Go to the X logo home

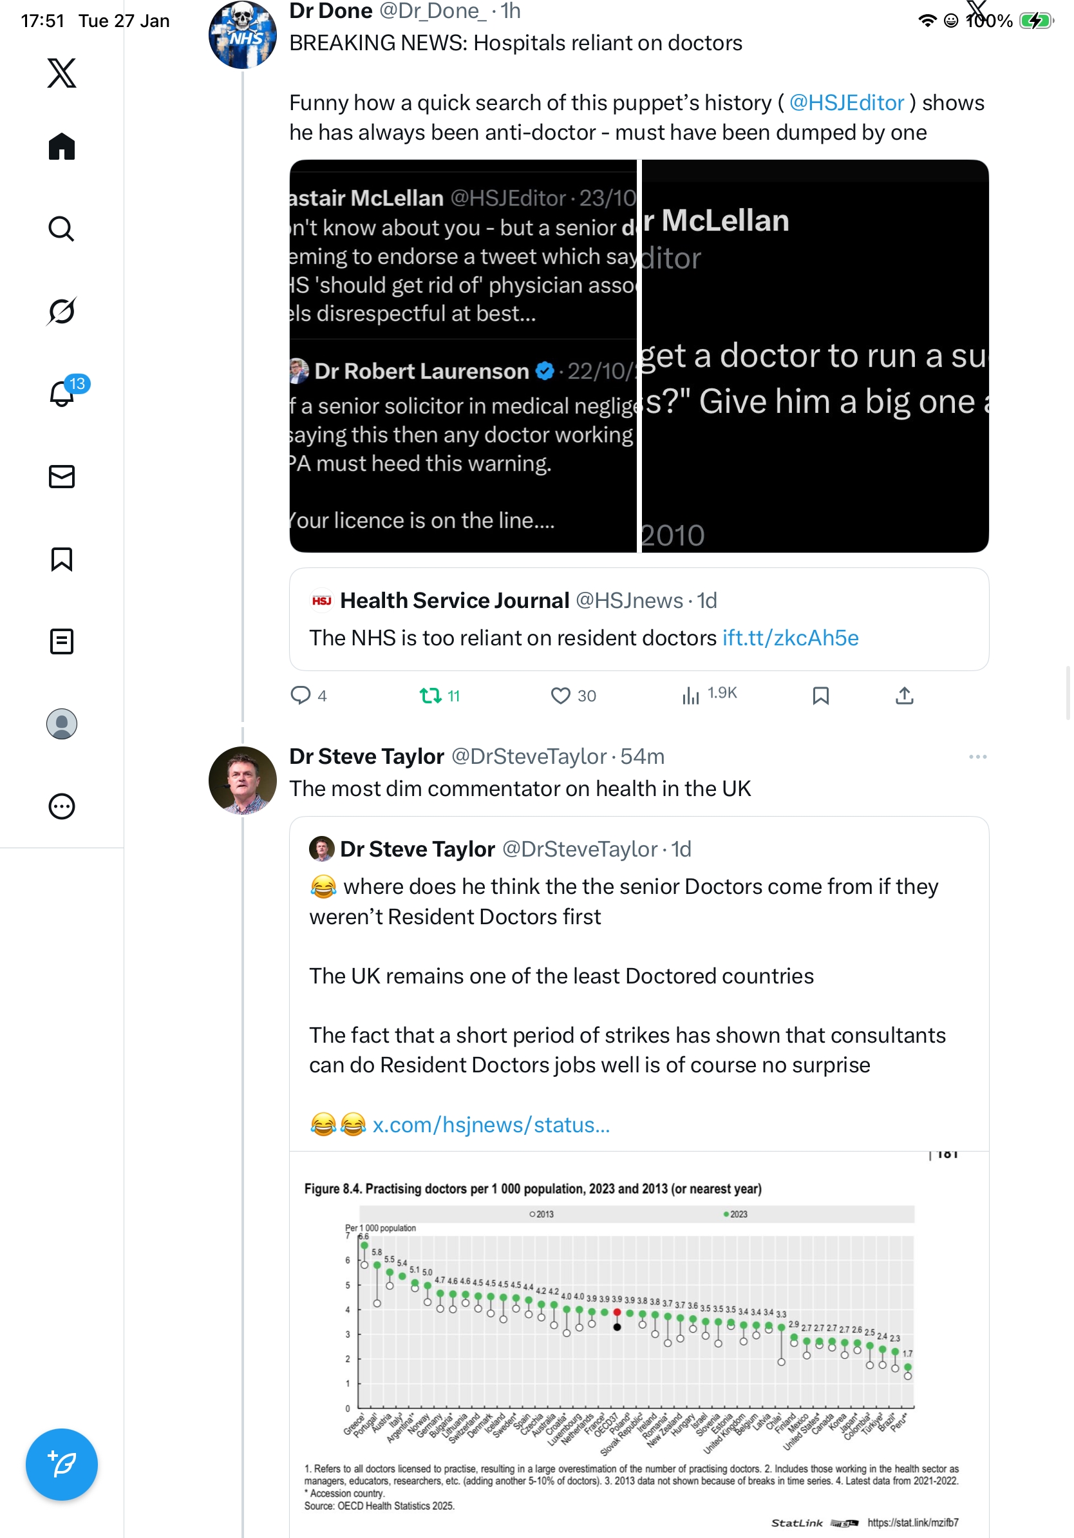click(62, 72)
